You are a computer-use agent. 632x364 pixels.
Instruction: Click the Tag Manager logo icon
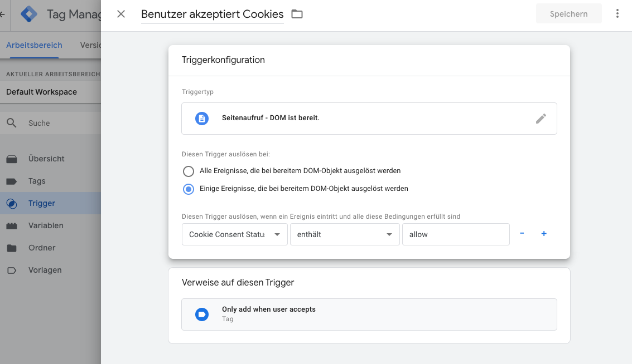point(29,14)
